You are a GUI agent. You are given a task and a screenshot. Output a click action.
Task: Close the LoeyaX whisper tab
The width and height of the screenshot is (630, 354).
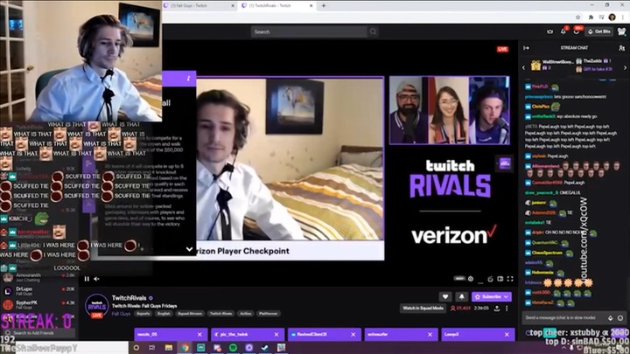point(507,334)
